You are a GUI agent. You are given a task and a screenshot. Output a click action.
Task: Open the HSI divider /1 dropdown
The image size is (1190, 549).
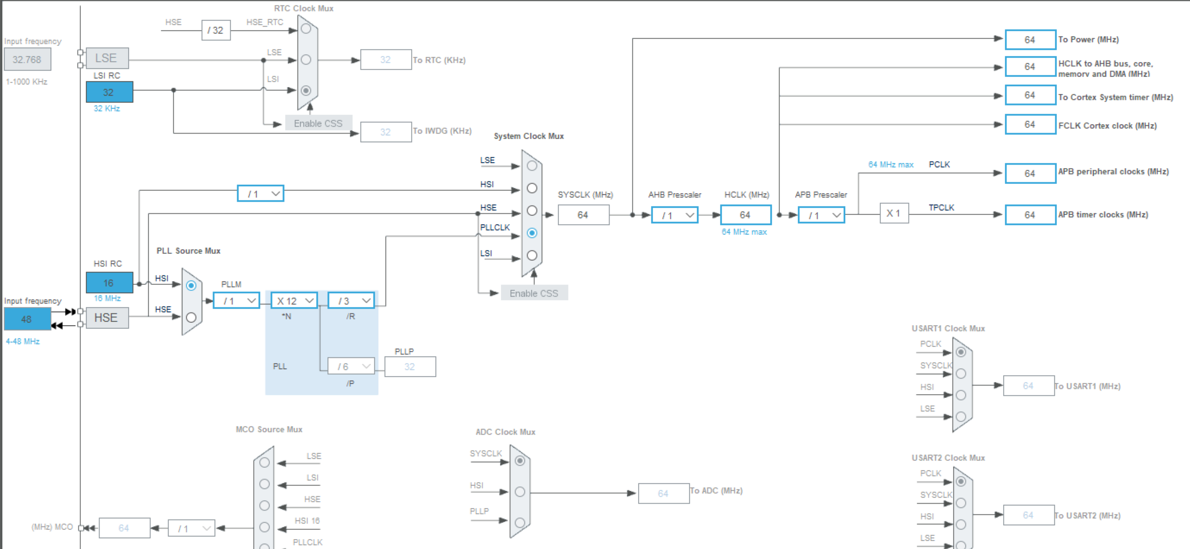pos(260,194)
